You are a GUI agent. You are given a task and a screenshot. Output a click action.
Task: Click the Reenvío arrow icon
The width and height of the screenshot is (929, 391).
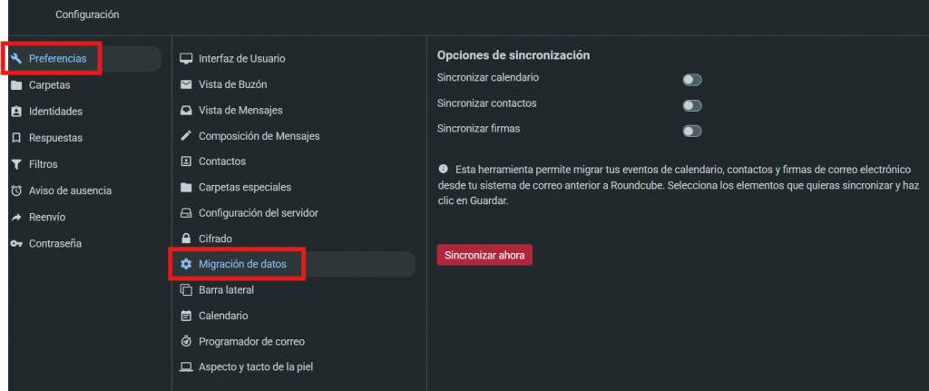(16, 218)
